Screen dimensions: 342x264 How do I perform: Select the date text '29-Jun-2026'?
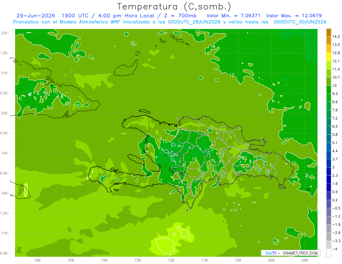36,16
